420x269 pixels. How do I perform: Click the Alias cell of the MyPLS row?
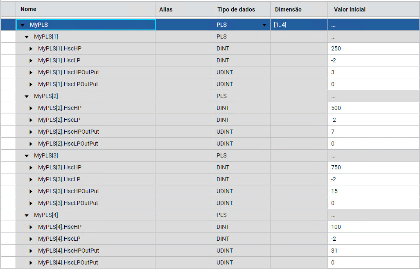coord(184,25)
